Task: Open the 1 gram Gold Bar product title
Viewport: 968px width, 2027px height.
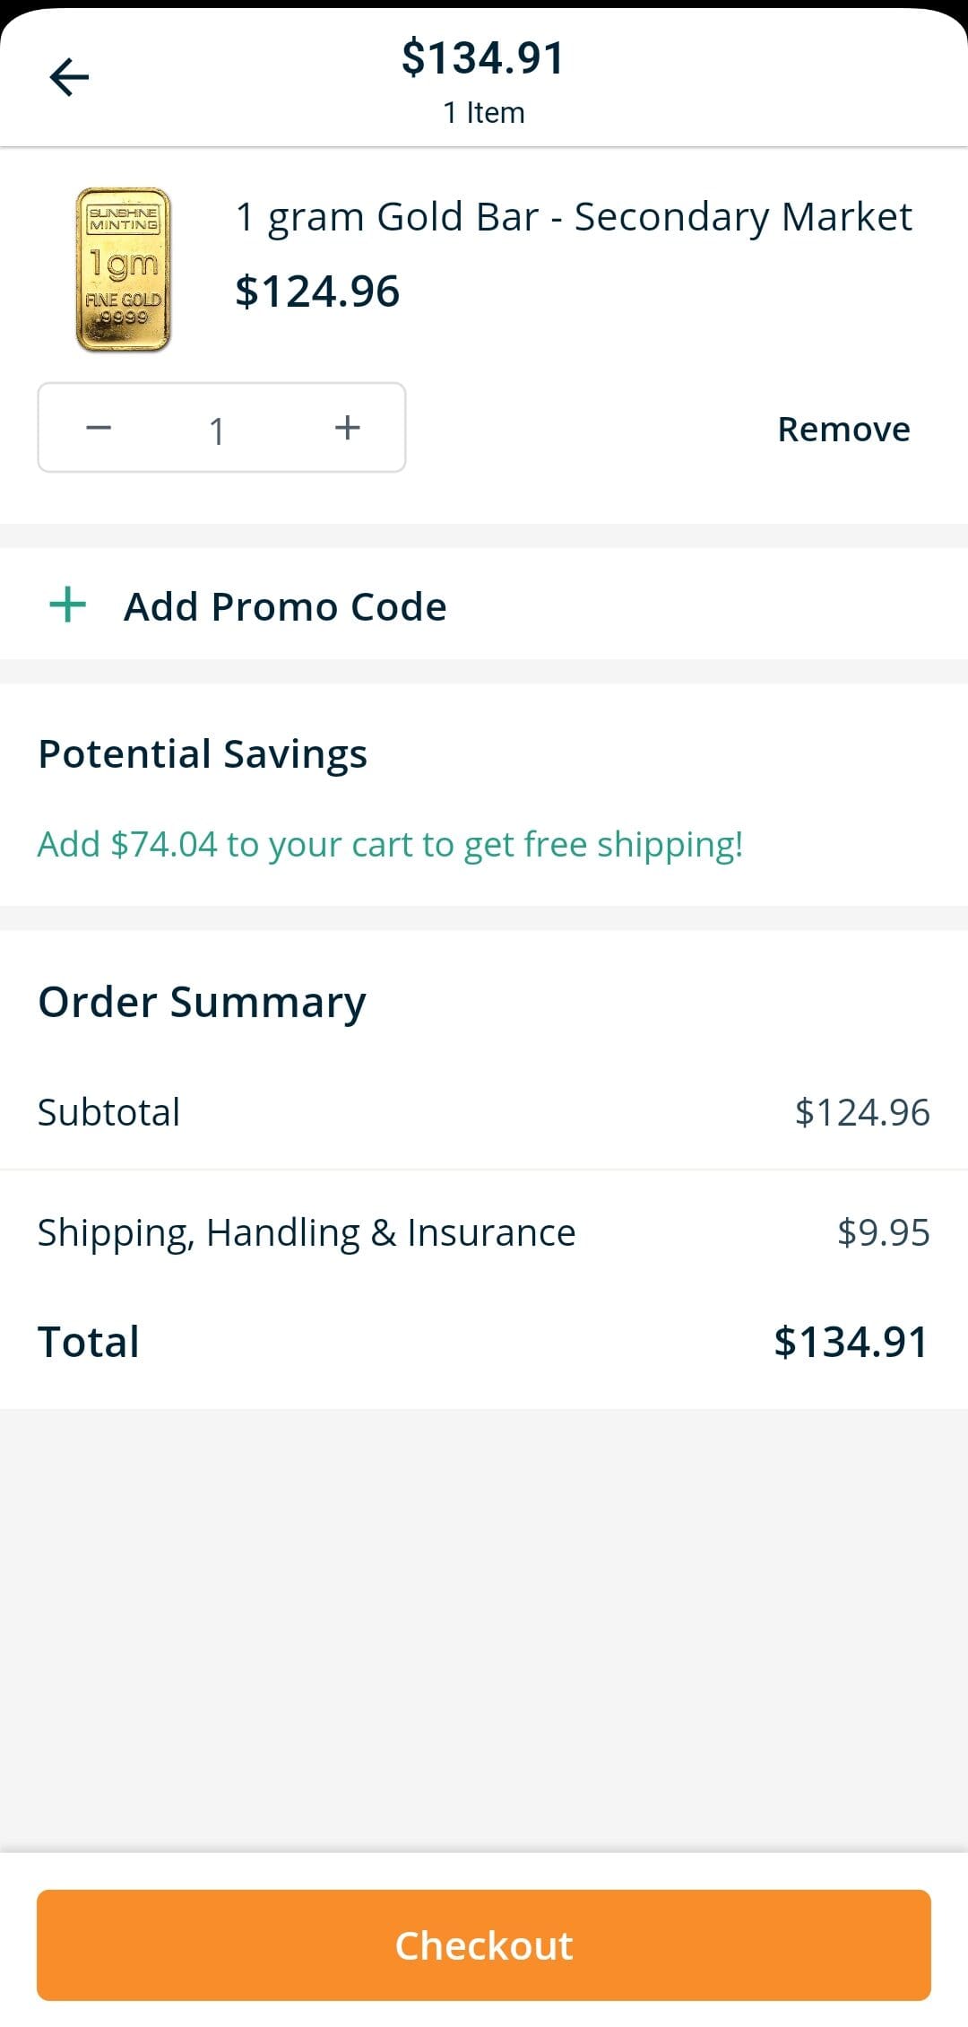Action: point(573,217)
